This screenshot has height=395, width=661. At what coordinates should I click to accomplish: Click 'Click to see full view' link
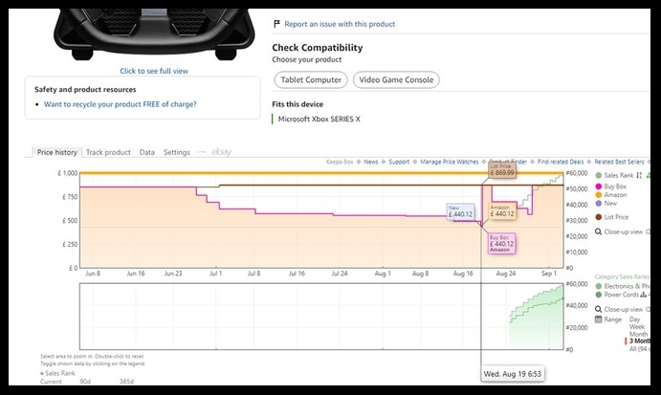pyautogui.click(x=154, y=71)
